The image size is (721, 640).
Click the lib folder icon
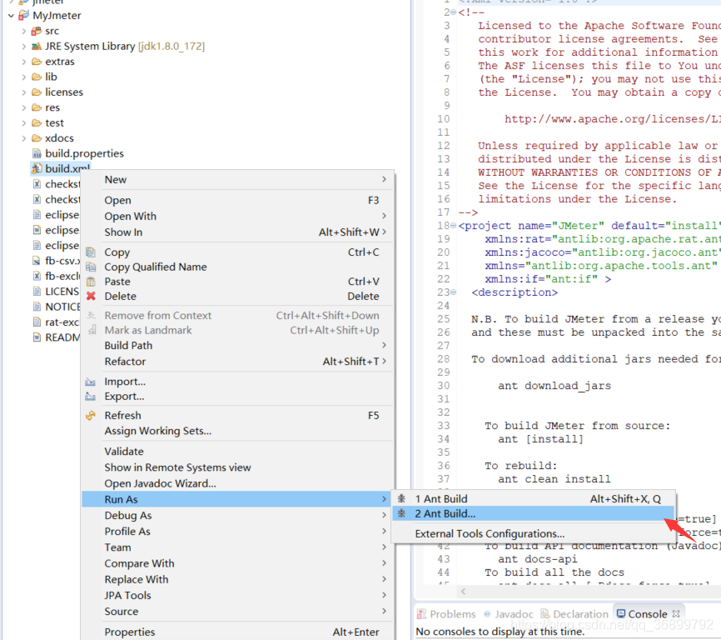pos(37,77)
